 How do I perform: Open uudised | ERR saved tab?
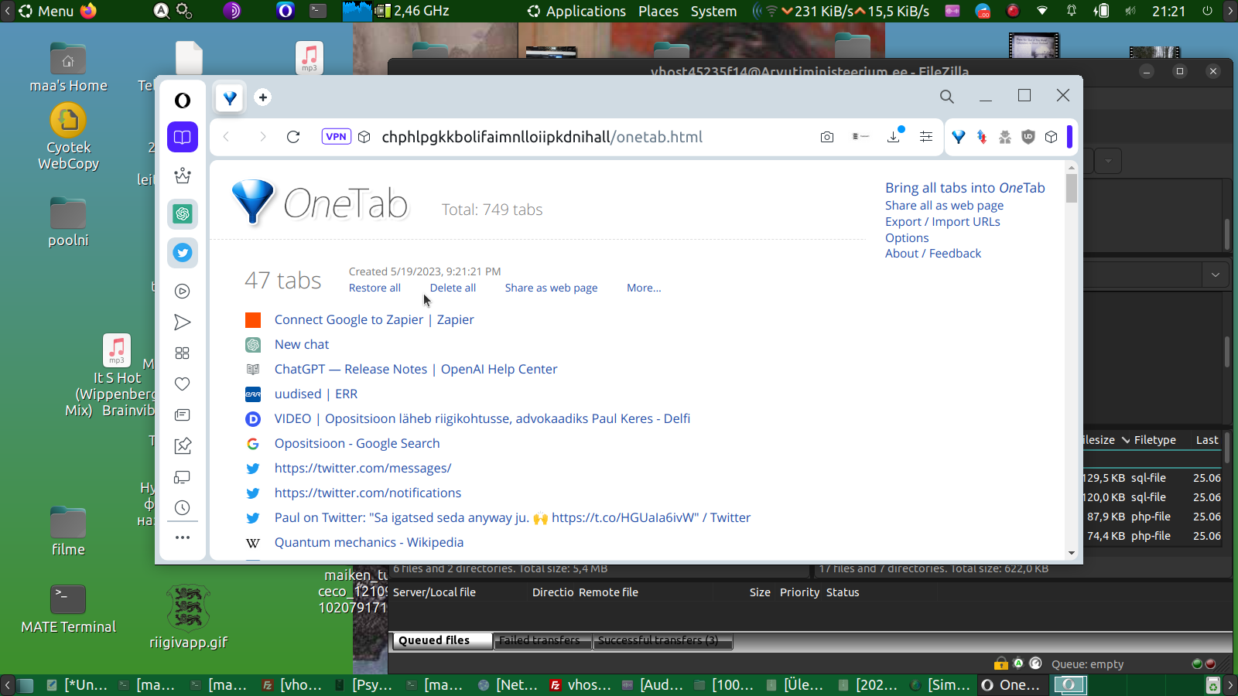(316, 394)
